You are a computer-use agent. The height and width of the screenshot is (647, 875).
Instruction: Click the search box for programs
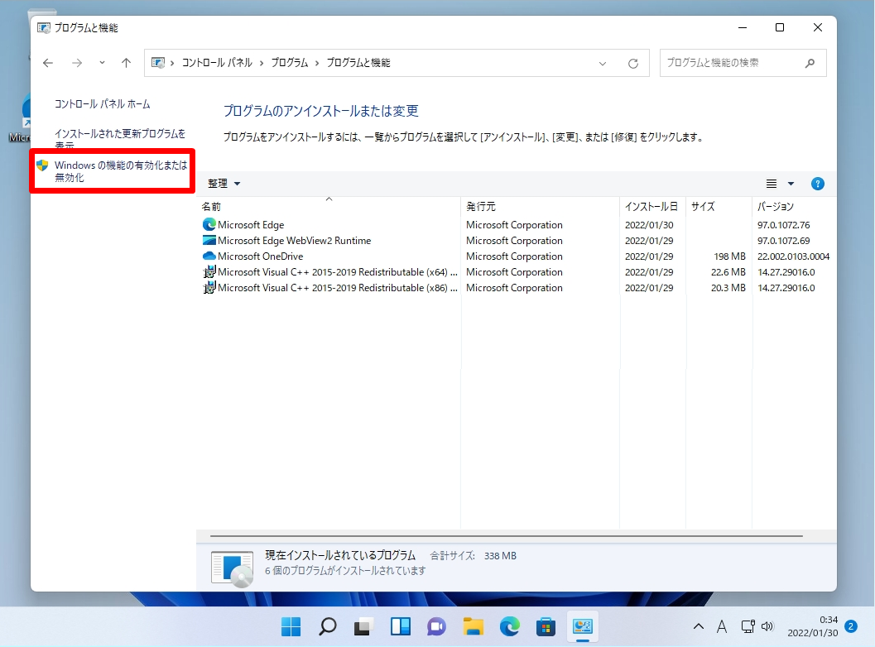pyautogui.click(x=743, y=63)
